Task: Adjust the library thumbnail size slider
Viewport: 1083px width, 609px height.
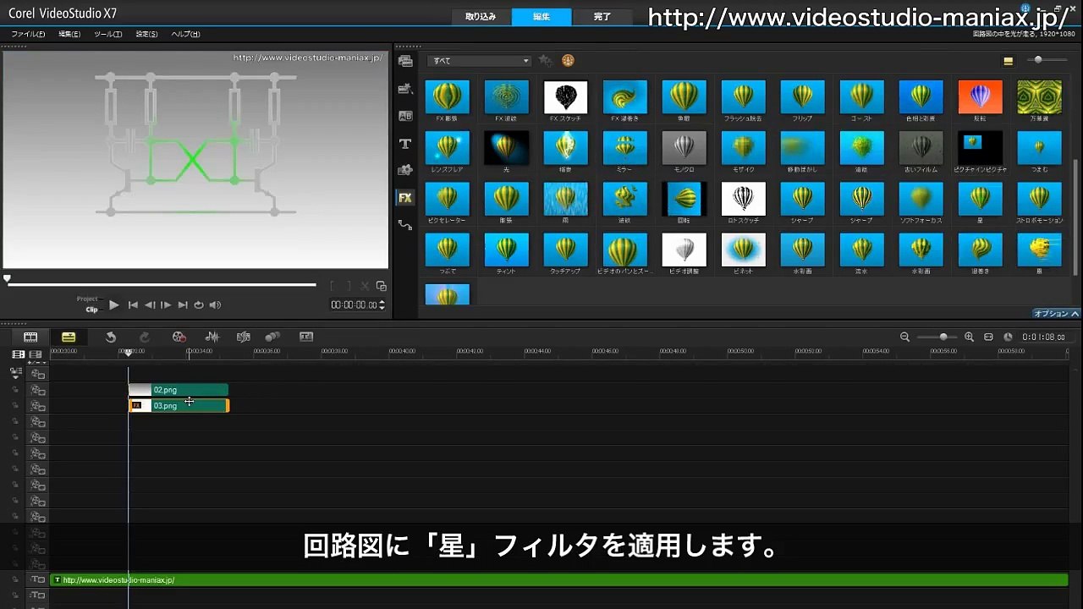Action: [1047, 60]
